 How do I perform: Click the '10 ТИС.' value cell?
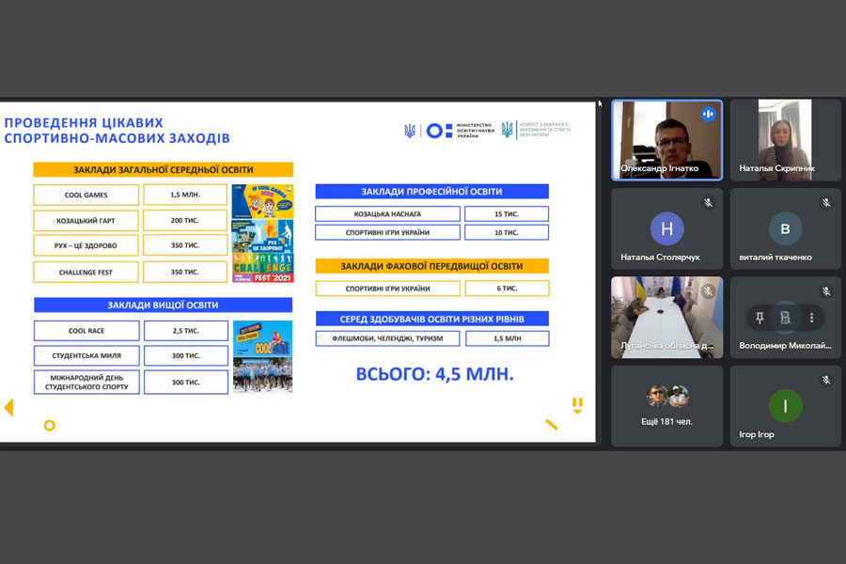507,232
